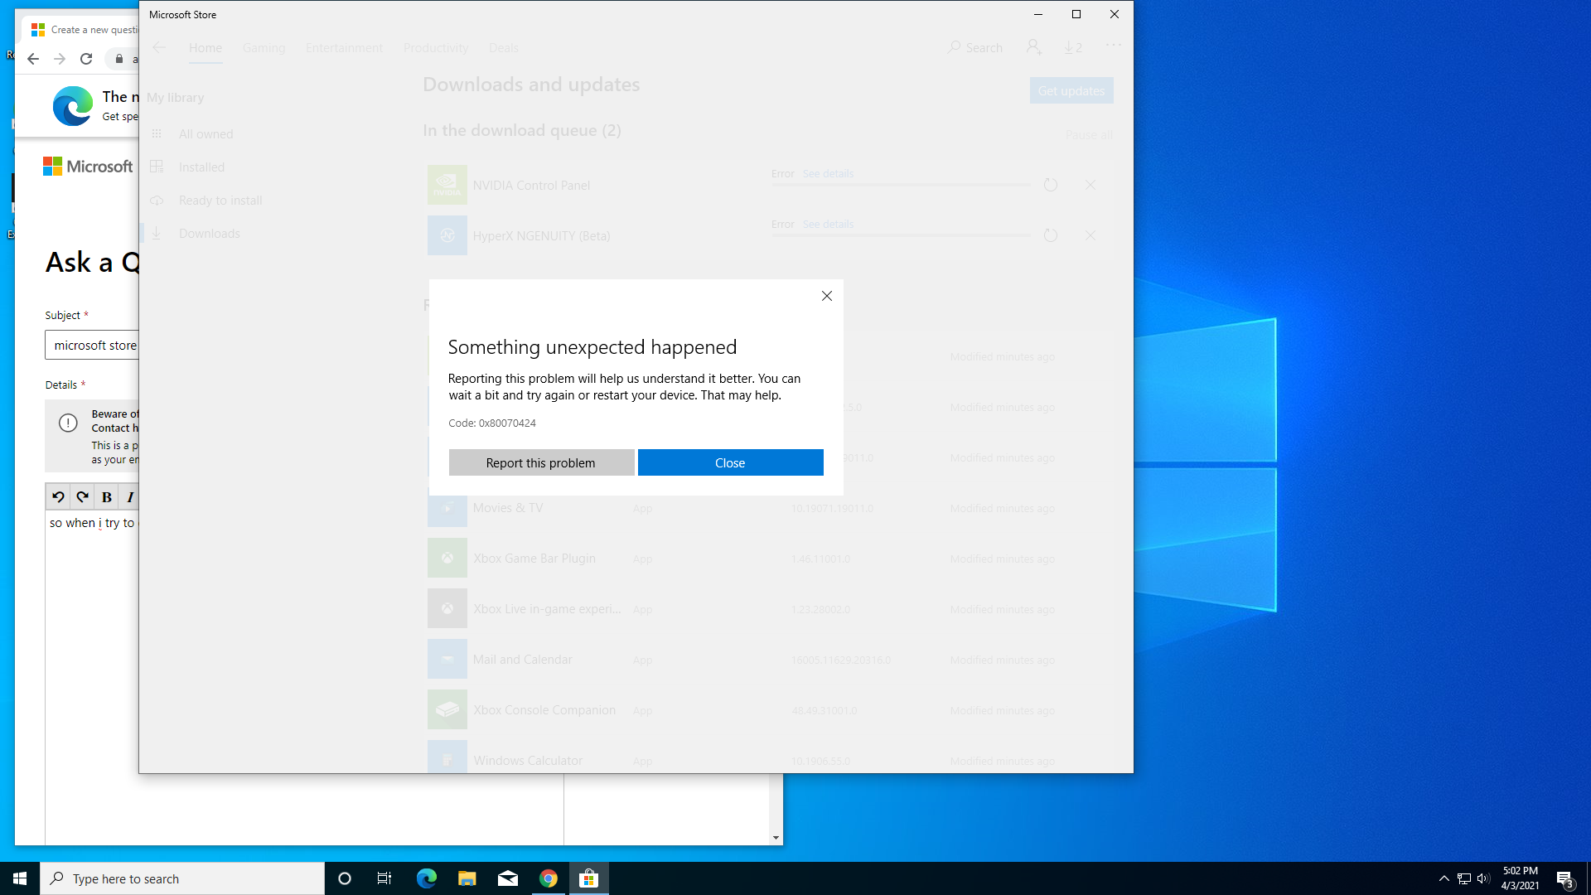The width and height of the screenshot is (1591, 895).
Task: Open Mail from taskbar
Action: (x=507, y=878)
